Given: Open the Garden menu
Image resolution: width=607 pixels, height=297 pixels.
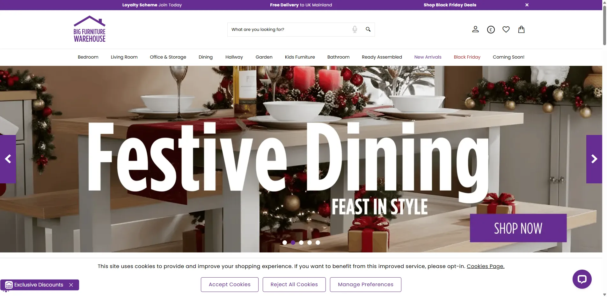Looking at the screenshot, I should point(264,57).
